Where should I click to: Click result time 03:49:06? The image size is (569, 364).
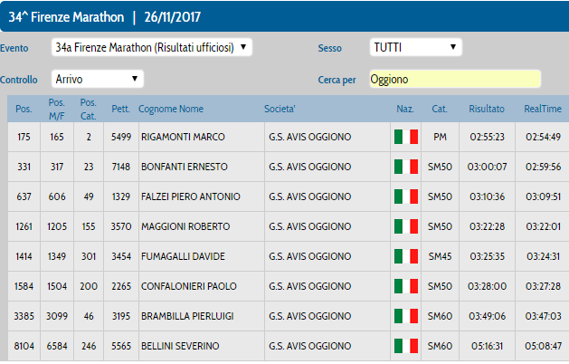487,316
